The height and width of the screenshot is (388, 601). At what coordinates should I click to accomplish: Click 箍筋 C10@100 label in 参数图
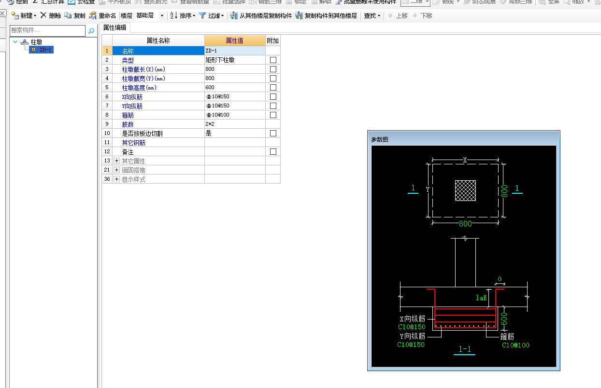[x=515, y=345]
